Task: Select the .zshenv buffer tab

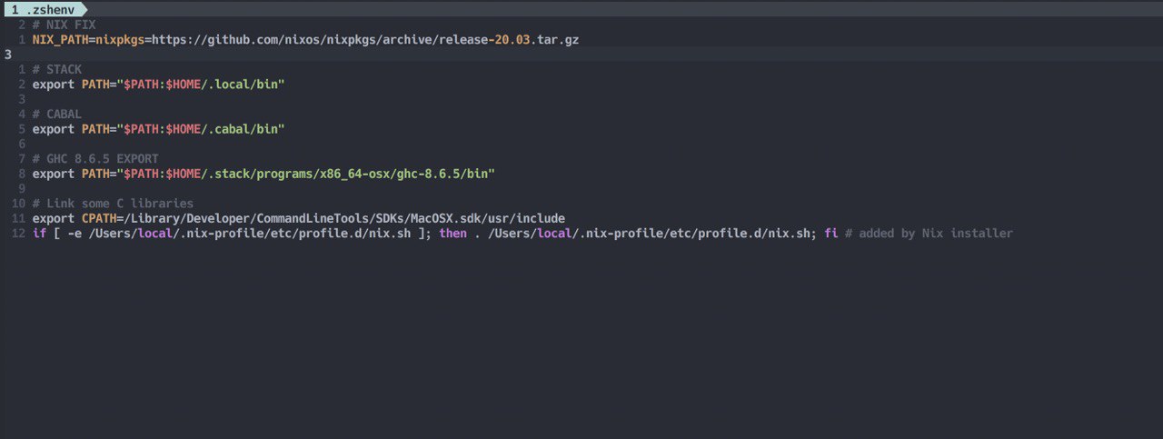Action: (x=47, y=8)
